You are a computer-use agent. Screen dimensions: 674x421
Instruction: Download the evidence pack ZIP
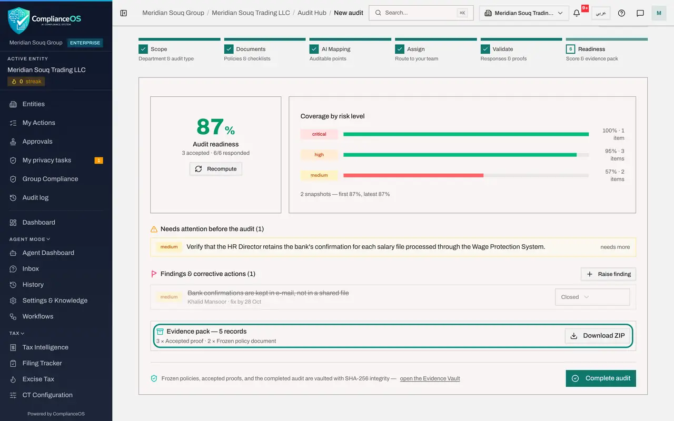click(598, 336)
